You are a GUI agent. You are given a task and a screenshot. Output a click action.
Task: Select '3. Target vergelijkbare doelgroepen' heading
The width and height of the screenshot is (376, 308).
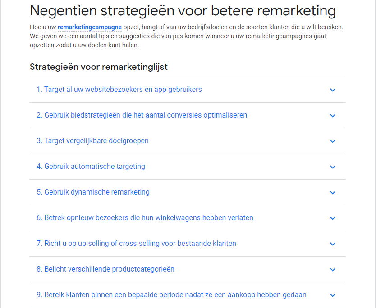click(x=92, y=141)
